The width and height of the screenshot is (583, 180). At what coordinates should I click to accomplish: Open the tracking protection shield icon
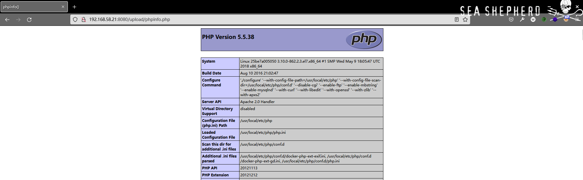coord(75,19)
